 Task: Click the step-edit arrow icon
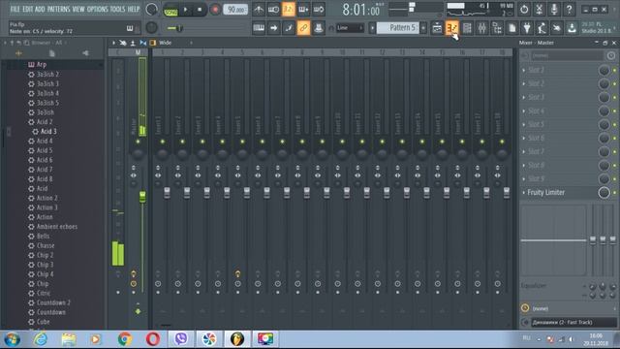[273, 28]
